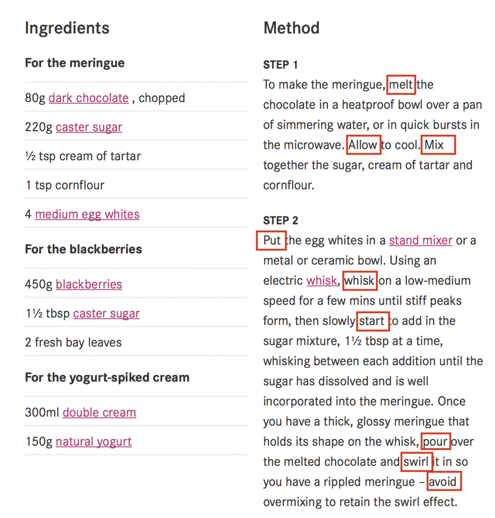
Task: Click the boxed word avoid in Step 2
Action: click(x=444, y=482)
